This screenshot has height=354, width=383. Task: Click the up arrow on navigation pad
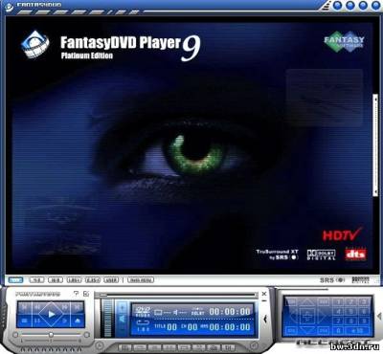(x=307, y=301)
